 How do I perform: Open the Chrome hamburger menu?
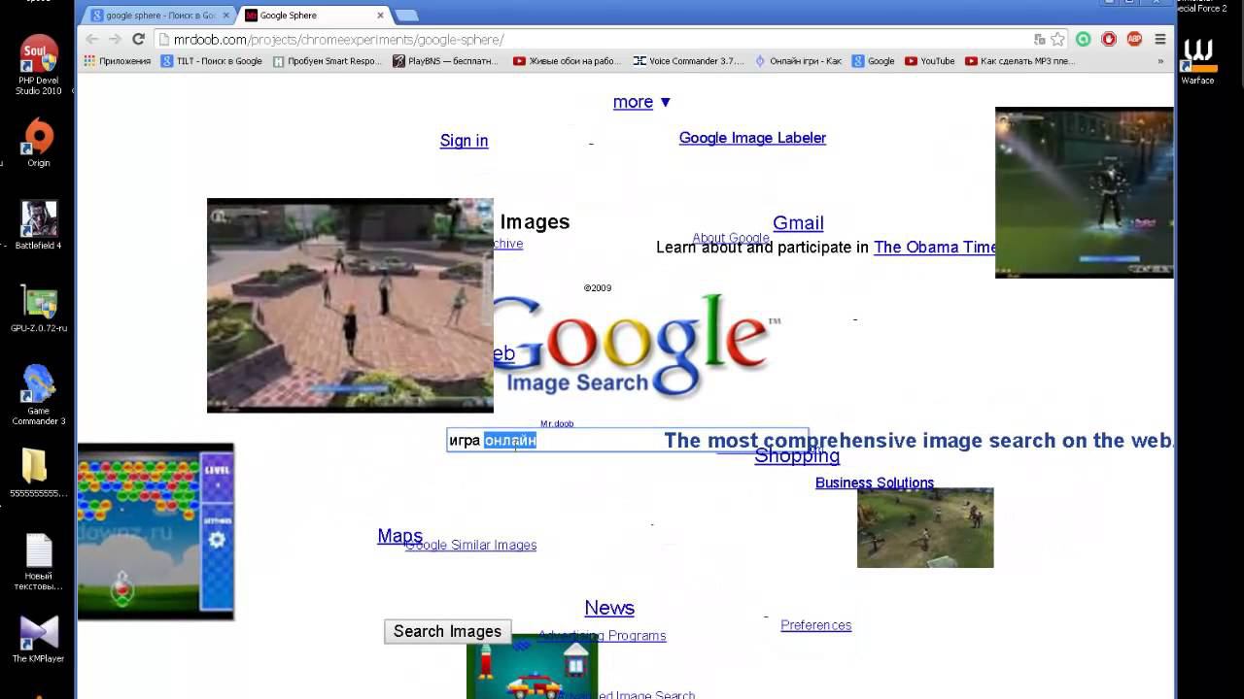[x=1160, y=40]
